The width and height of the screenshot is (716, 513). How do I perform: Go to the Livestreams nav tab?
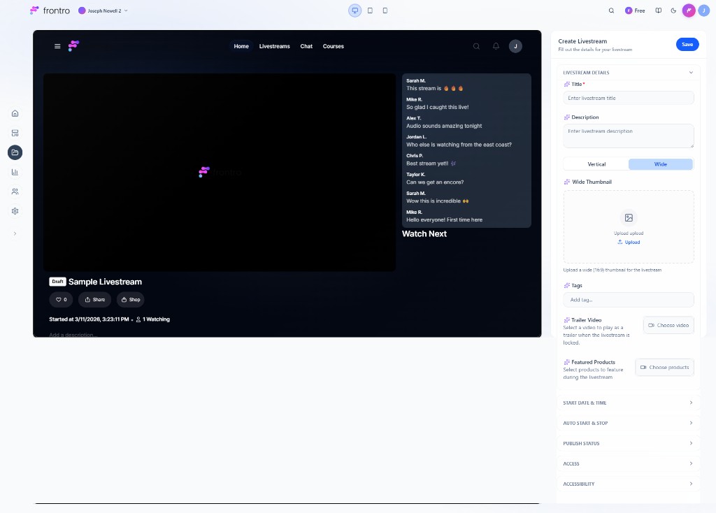(x=274, y=46)
